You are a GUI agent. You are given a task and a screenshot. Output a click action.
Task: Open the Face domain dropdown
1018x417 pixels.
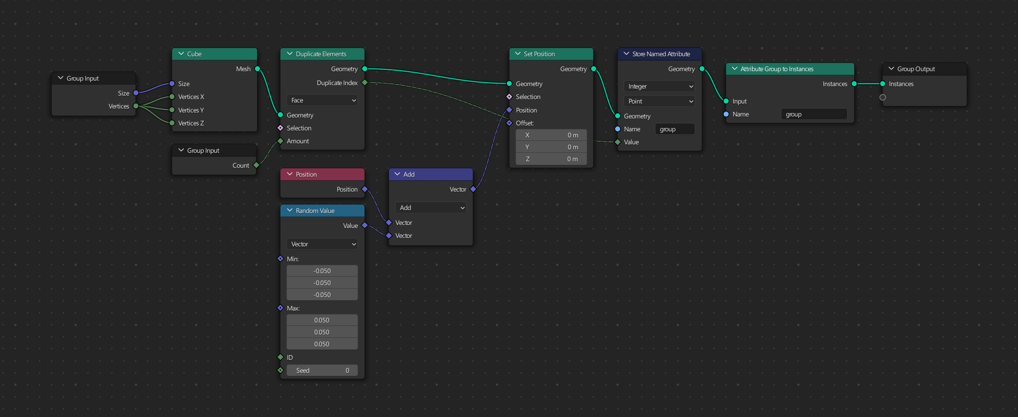[322, 100]
